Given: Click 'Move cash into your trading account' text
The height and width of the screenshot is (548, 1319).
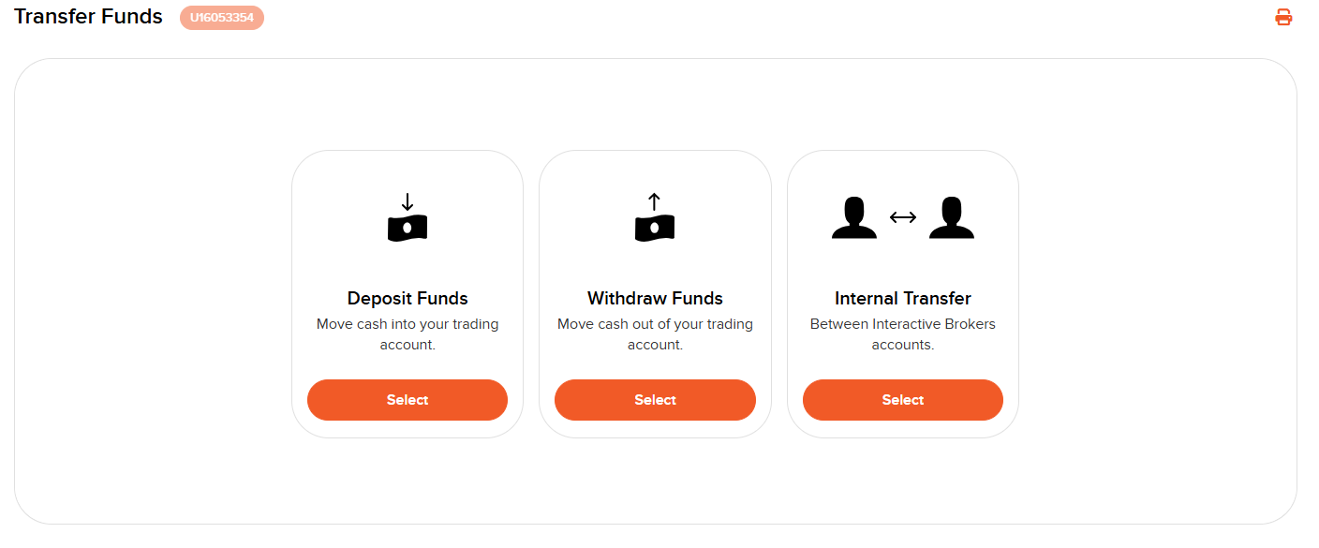Looking at the screenshot, I should (x=408, y=334).
